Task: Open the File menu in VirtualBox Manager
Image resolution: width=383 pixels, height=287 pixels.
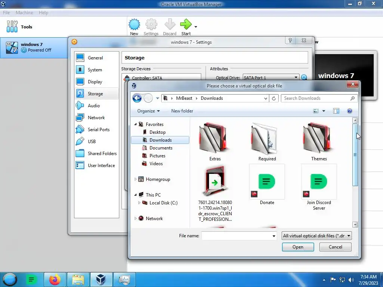Action: coord(6,12)
